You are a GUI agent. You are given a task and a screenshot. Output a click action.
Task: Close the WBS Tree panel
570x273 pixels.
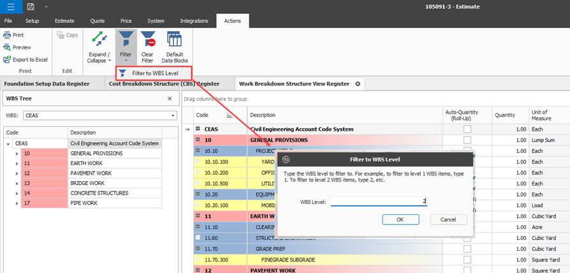(169, 99)
